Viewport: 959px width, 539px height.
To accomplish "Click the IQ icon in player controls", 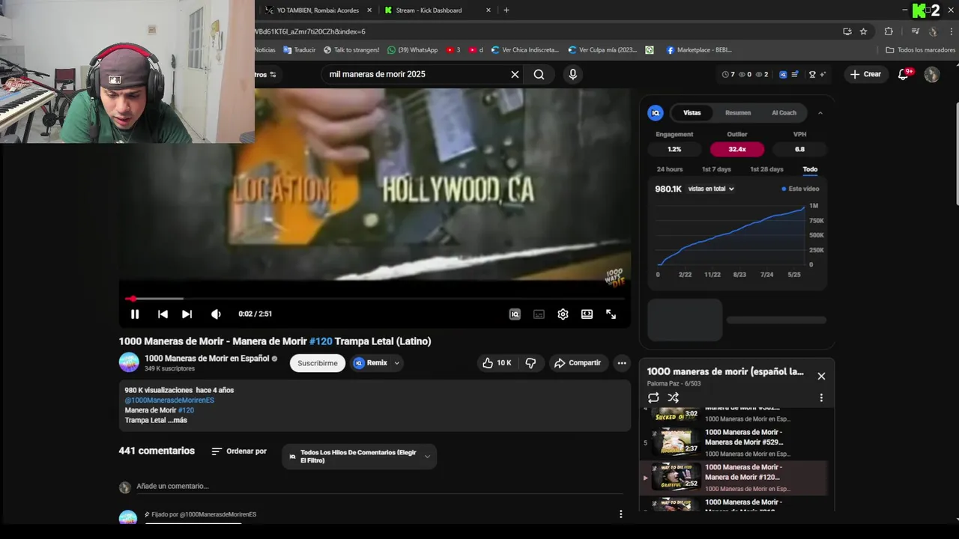I will pos(515,314).
